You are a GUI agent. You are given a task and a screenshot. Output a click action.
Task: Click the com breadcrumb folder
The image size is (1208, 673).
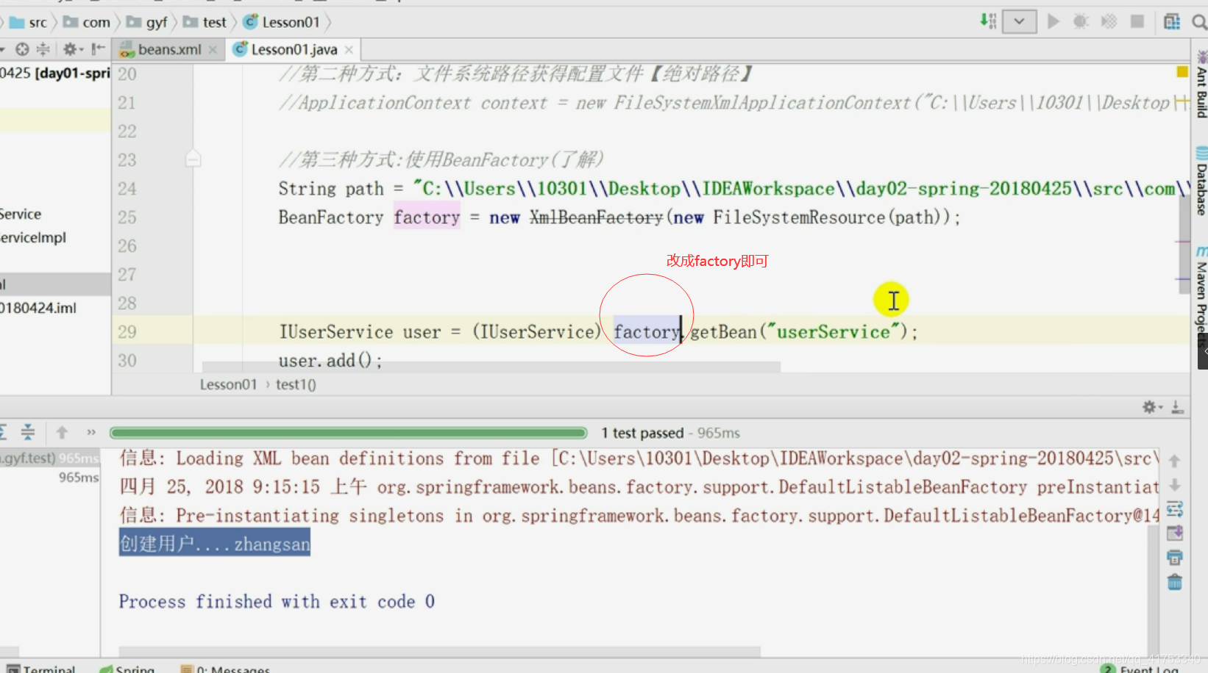click(87, 22)
